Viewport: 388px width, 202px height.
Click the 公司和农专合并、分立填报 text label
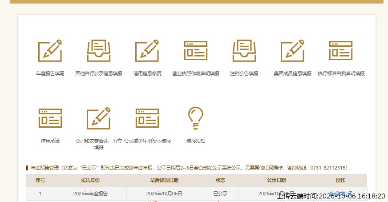99,144
